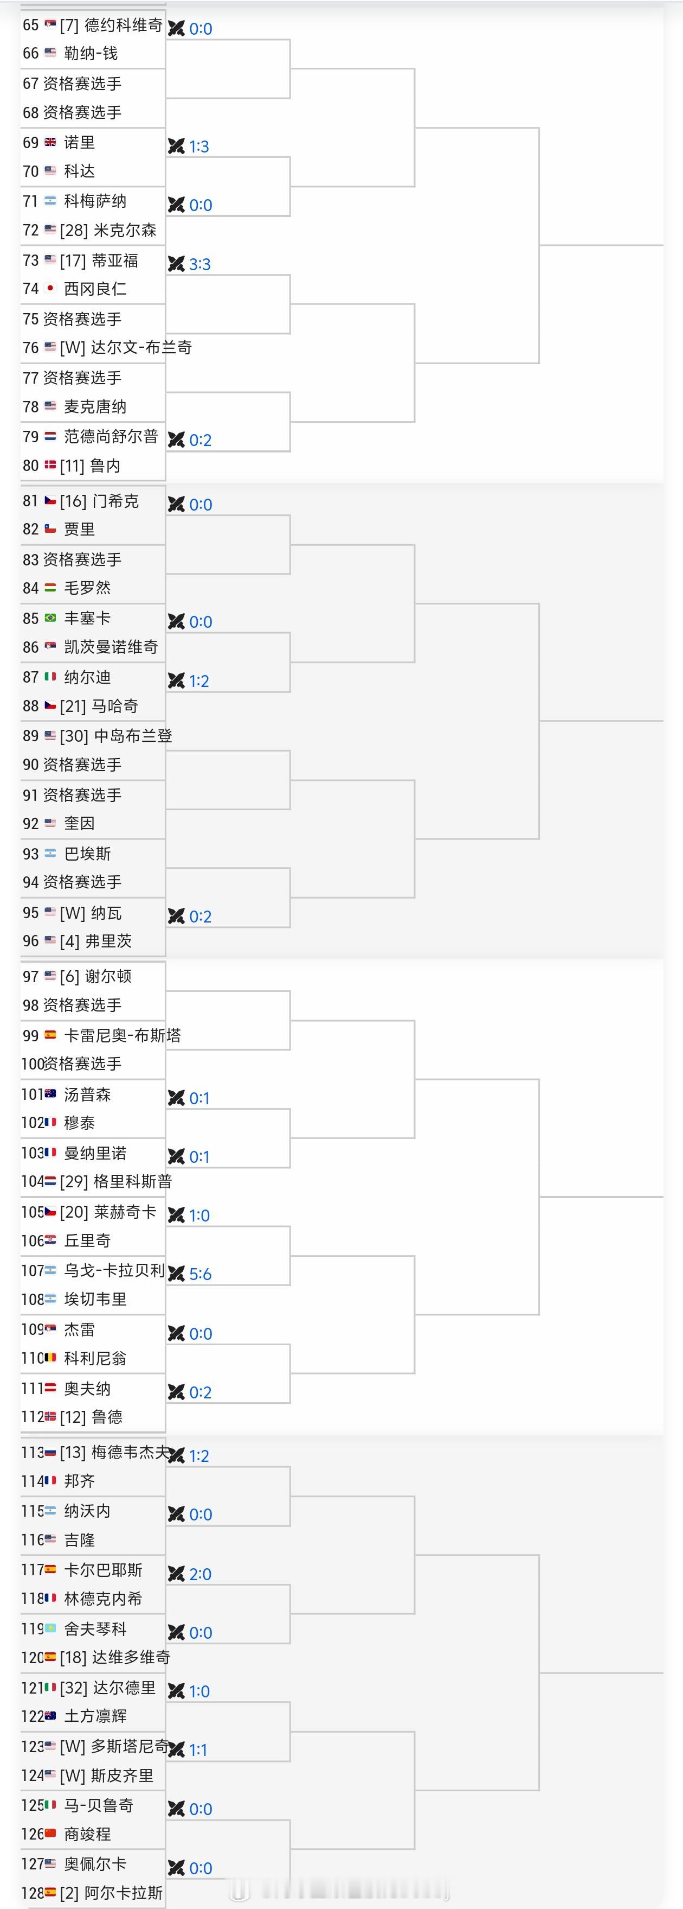The height and width of the screenshot is (1909, 683).
Task: Click player name [13] 梅德韦杰夫
Action: (115, 1453)
